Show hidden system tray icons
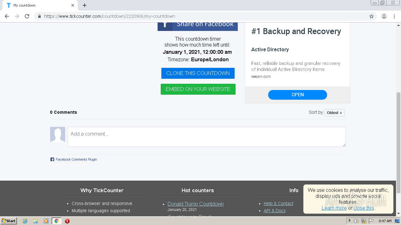Image resolution: width=401 pixels, height=225 pixels. click(x=350, y=221)
